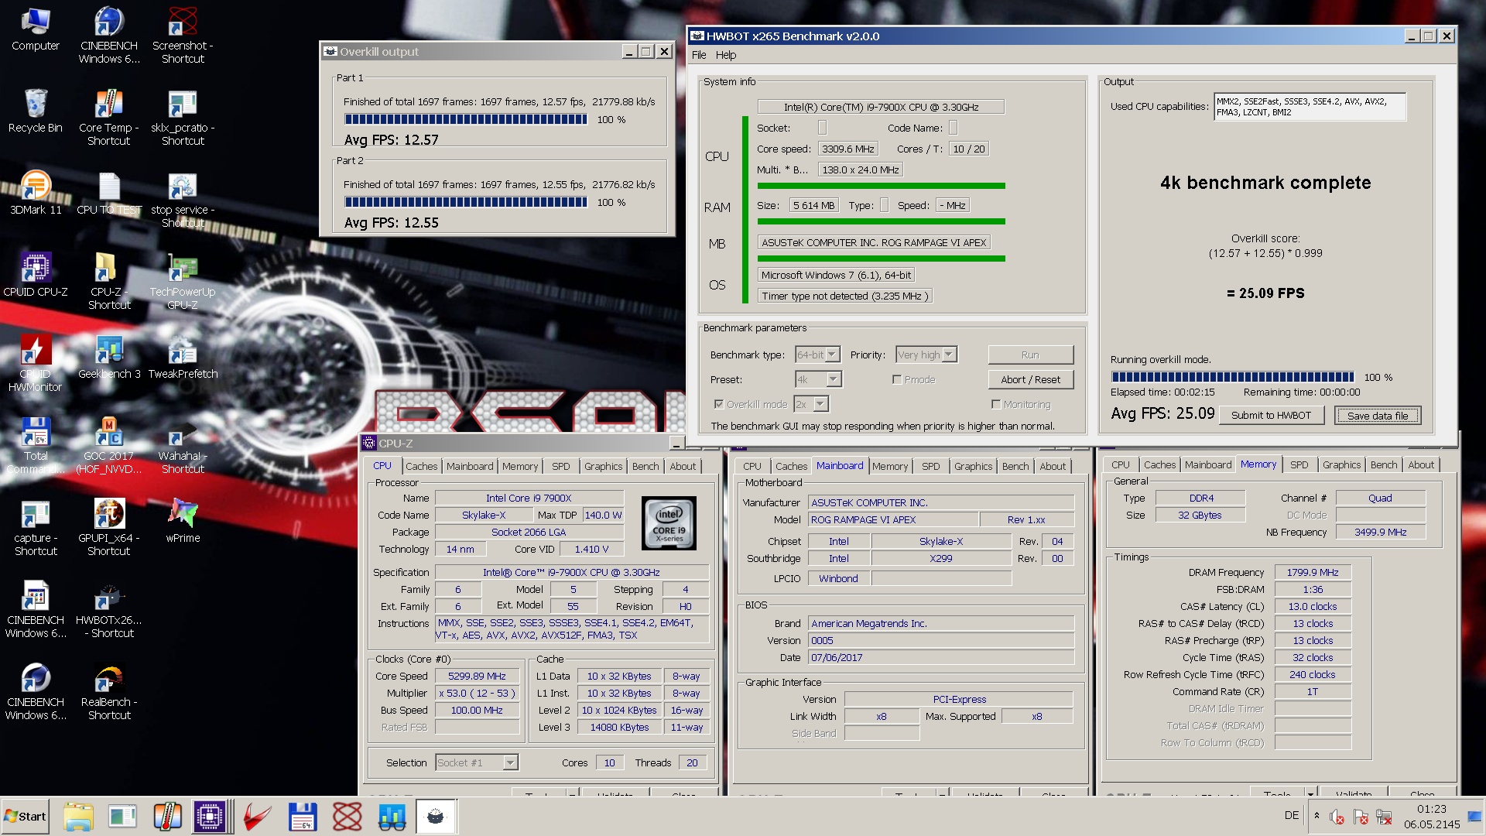Show hidden tray icons arrow
The height and width of the screenshot is (836, 1486).
1317,815
